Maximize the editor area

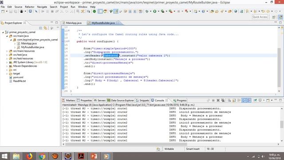280,23
